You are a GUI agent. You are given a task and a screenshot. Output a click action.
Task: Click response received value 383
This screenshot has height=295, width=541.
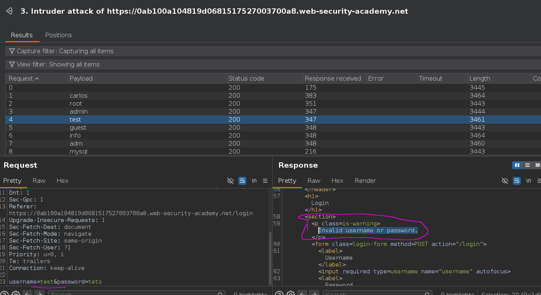click(311, 95)
